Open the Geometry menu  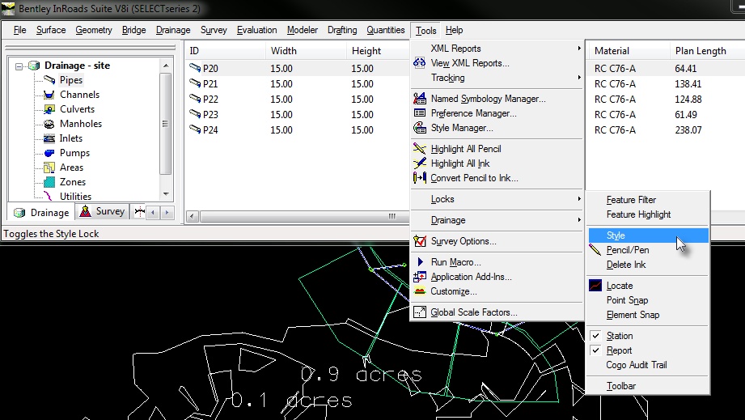[94, 30]
